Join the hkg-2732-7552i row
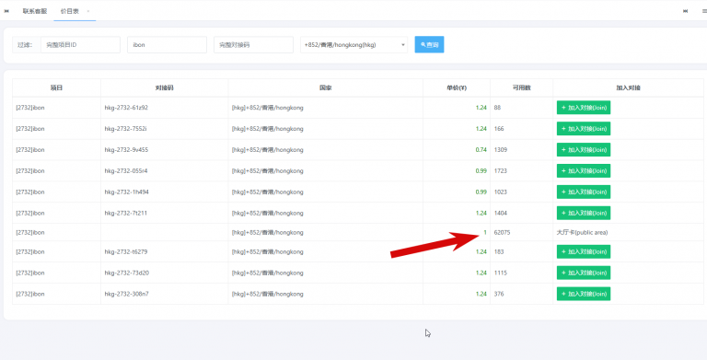This screenshot has width=707, height=360. 584,129
